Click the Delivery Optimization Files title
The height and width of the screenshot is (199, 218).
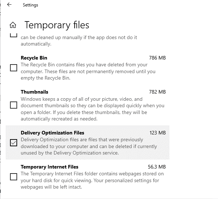[53, 133]
